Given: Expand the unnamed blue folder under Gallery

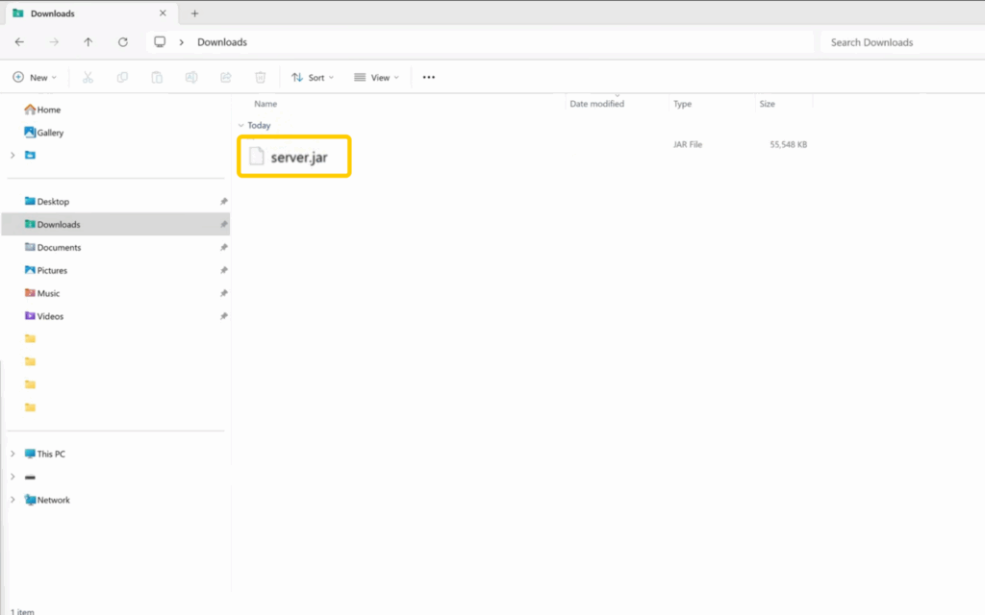Looking at the screenshot, I should click(13, 155).
